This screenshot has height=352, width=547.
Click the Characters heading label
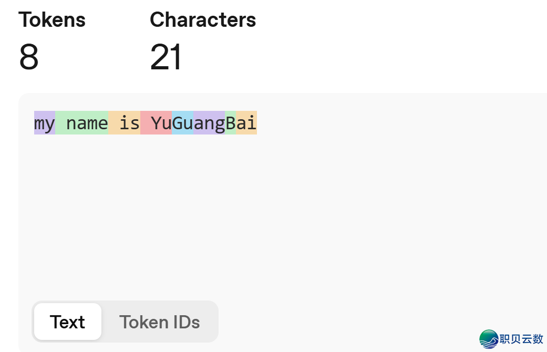point(203,20)
